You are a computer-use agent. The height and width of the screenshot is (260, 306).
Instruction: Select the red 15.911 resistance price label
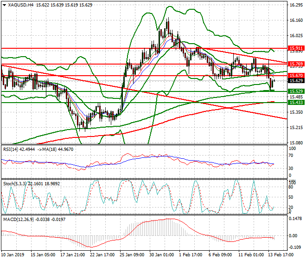pyautogui.click(x=296, y=48)
